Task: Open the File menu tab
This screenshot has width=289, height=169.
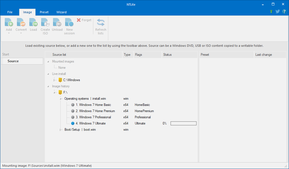Action: click(10, 12)
